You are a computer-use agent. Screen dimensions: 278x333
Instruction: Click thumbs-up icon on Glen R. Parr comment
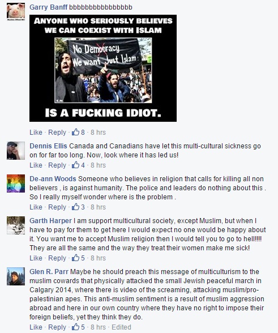click(75, 327)
